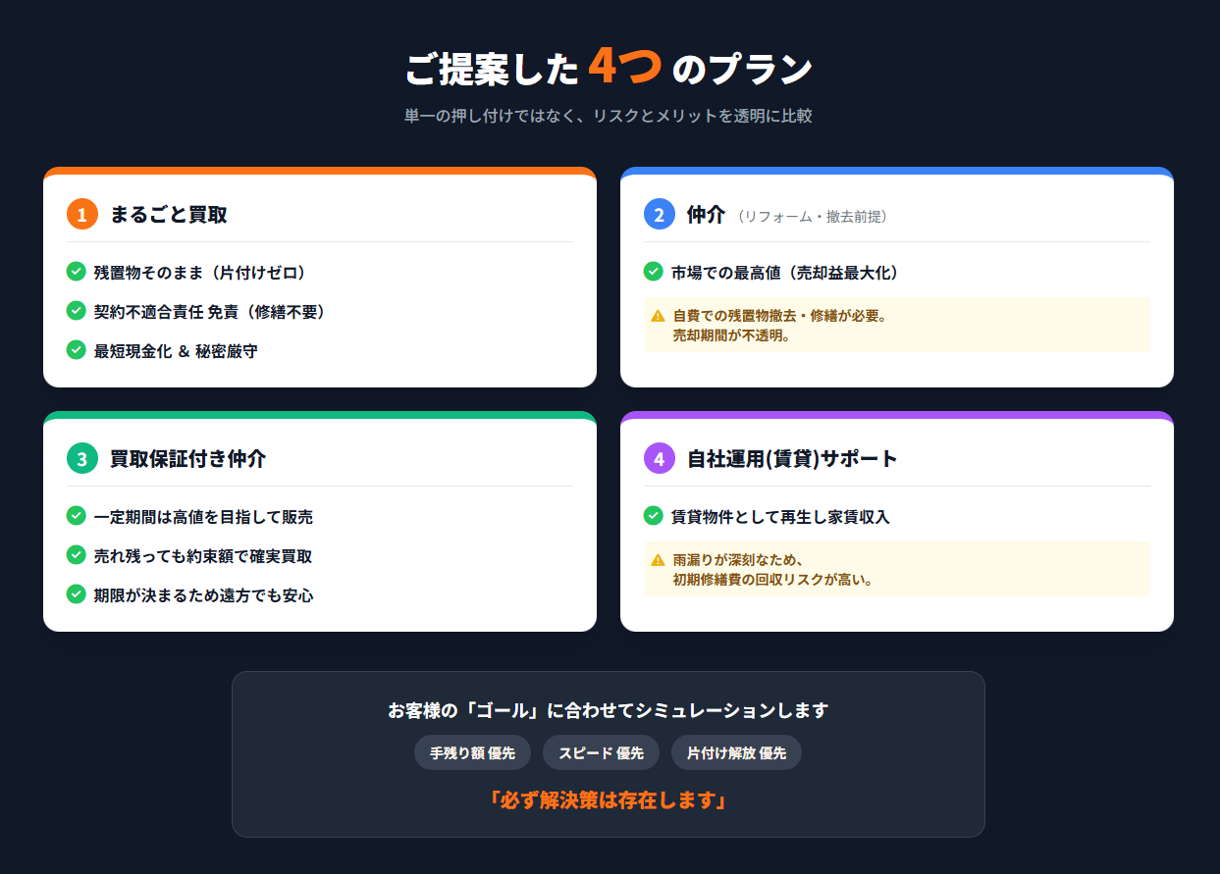The height and width of the screenshot is (874, 1220).
Task: Click the warning icon beside 雨漏りが深刻なため
Action: point(658,560)
